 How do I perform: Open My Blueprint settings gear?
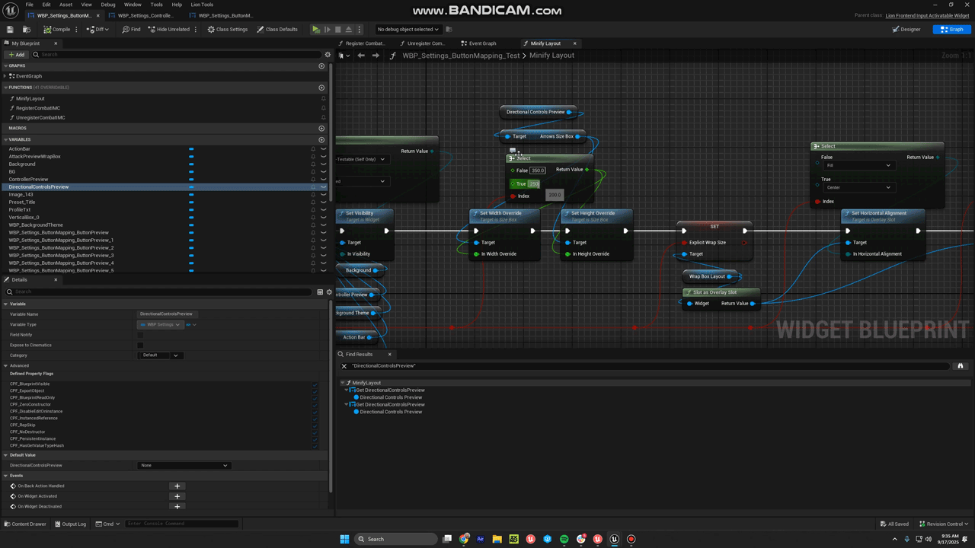click(328, 55)
